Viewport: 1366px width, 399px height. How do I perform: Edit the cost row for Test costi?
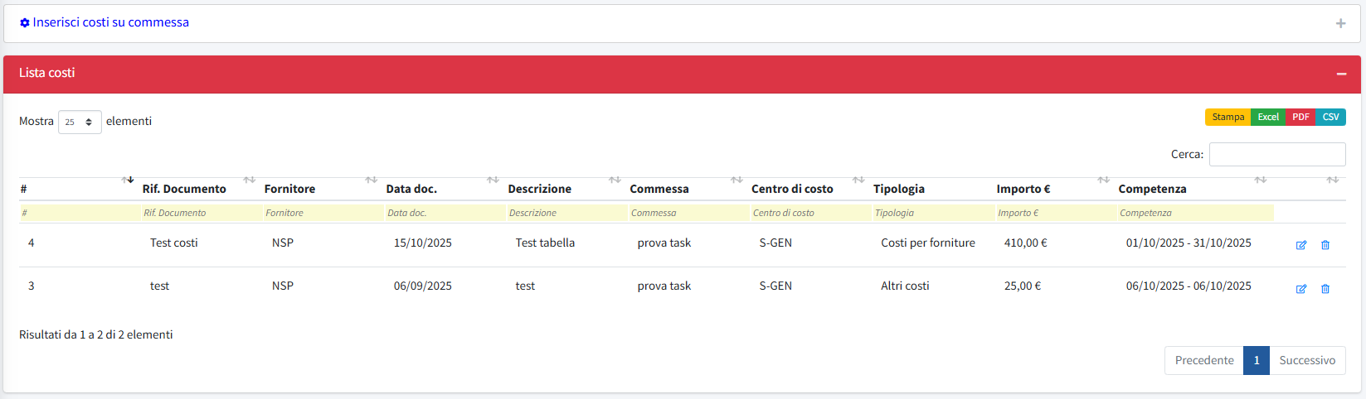pyautogui.click(x=1300, y=245)
